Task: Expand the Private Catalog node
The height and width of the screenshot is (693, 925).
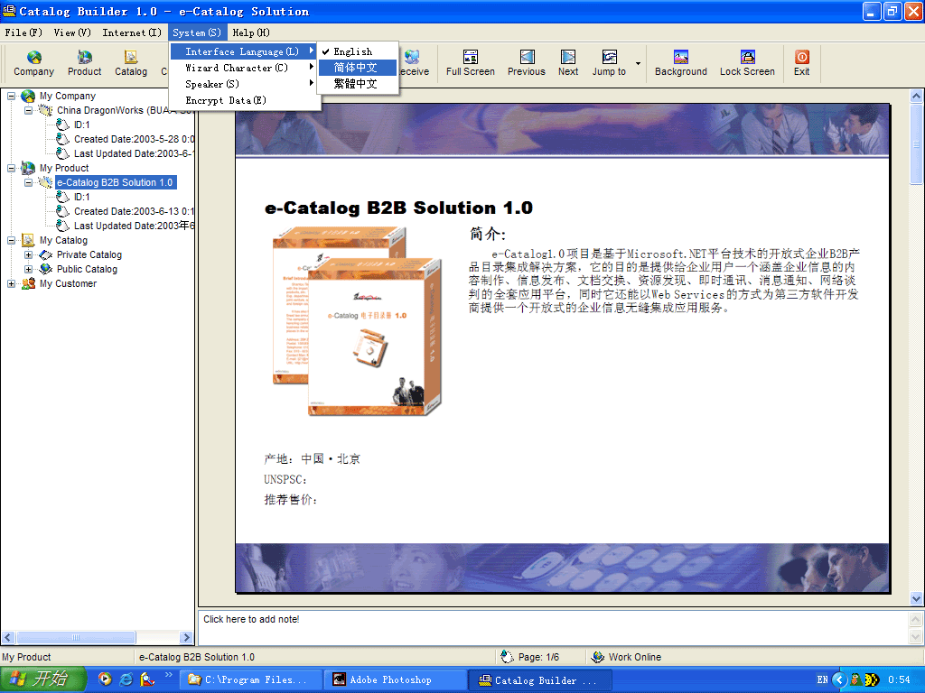Action: pyautogui.click(x=28, y=254)
